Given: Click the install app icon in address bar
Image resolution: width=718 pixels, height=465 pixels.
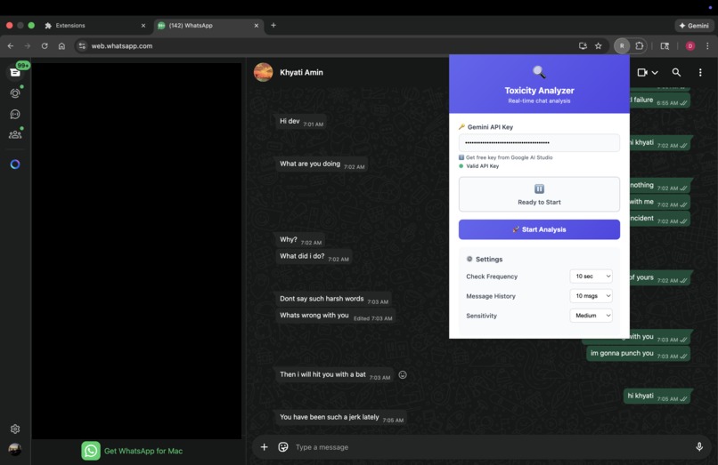Looking at the screenshot, I should click(583, 45).
